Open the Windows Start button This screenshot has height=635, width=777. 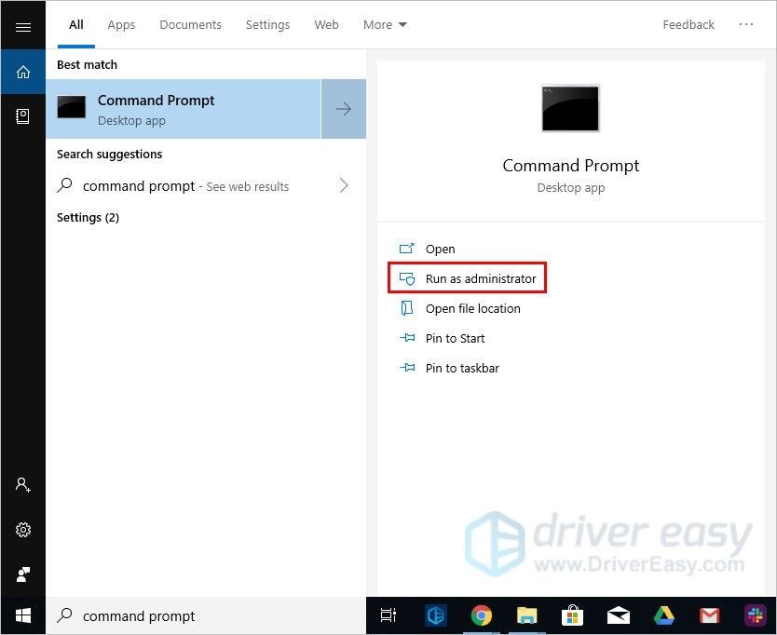coord(22,615)
